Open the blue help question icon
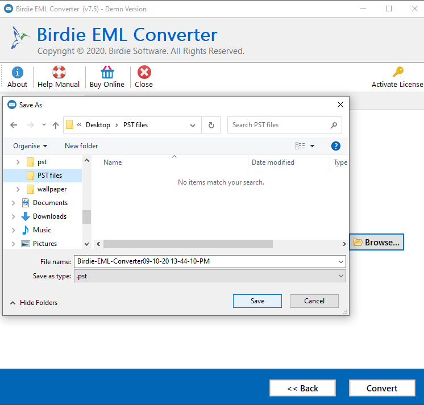Screen dimensions: 424x405 [335, 146]
